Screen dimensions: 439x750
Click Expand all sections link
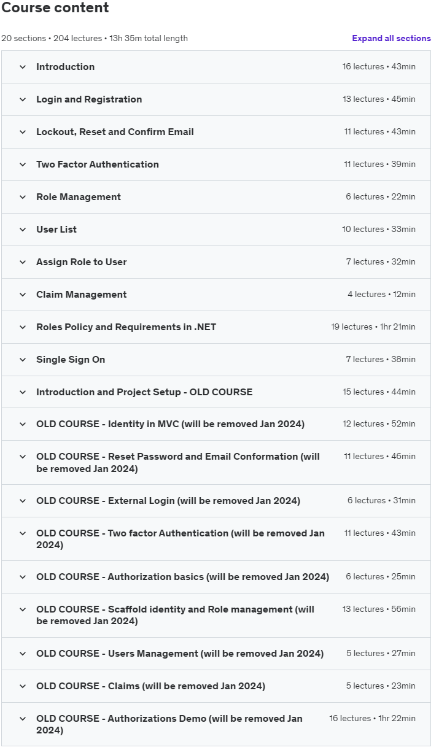(391, 38)
